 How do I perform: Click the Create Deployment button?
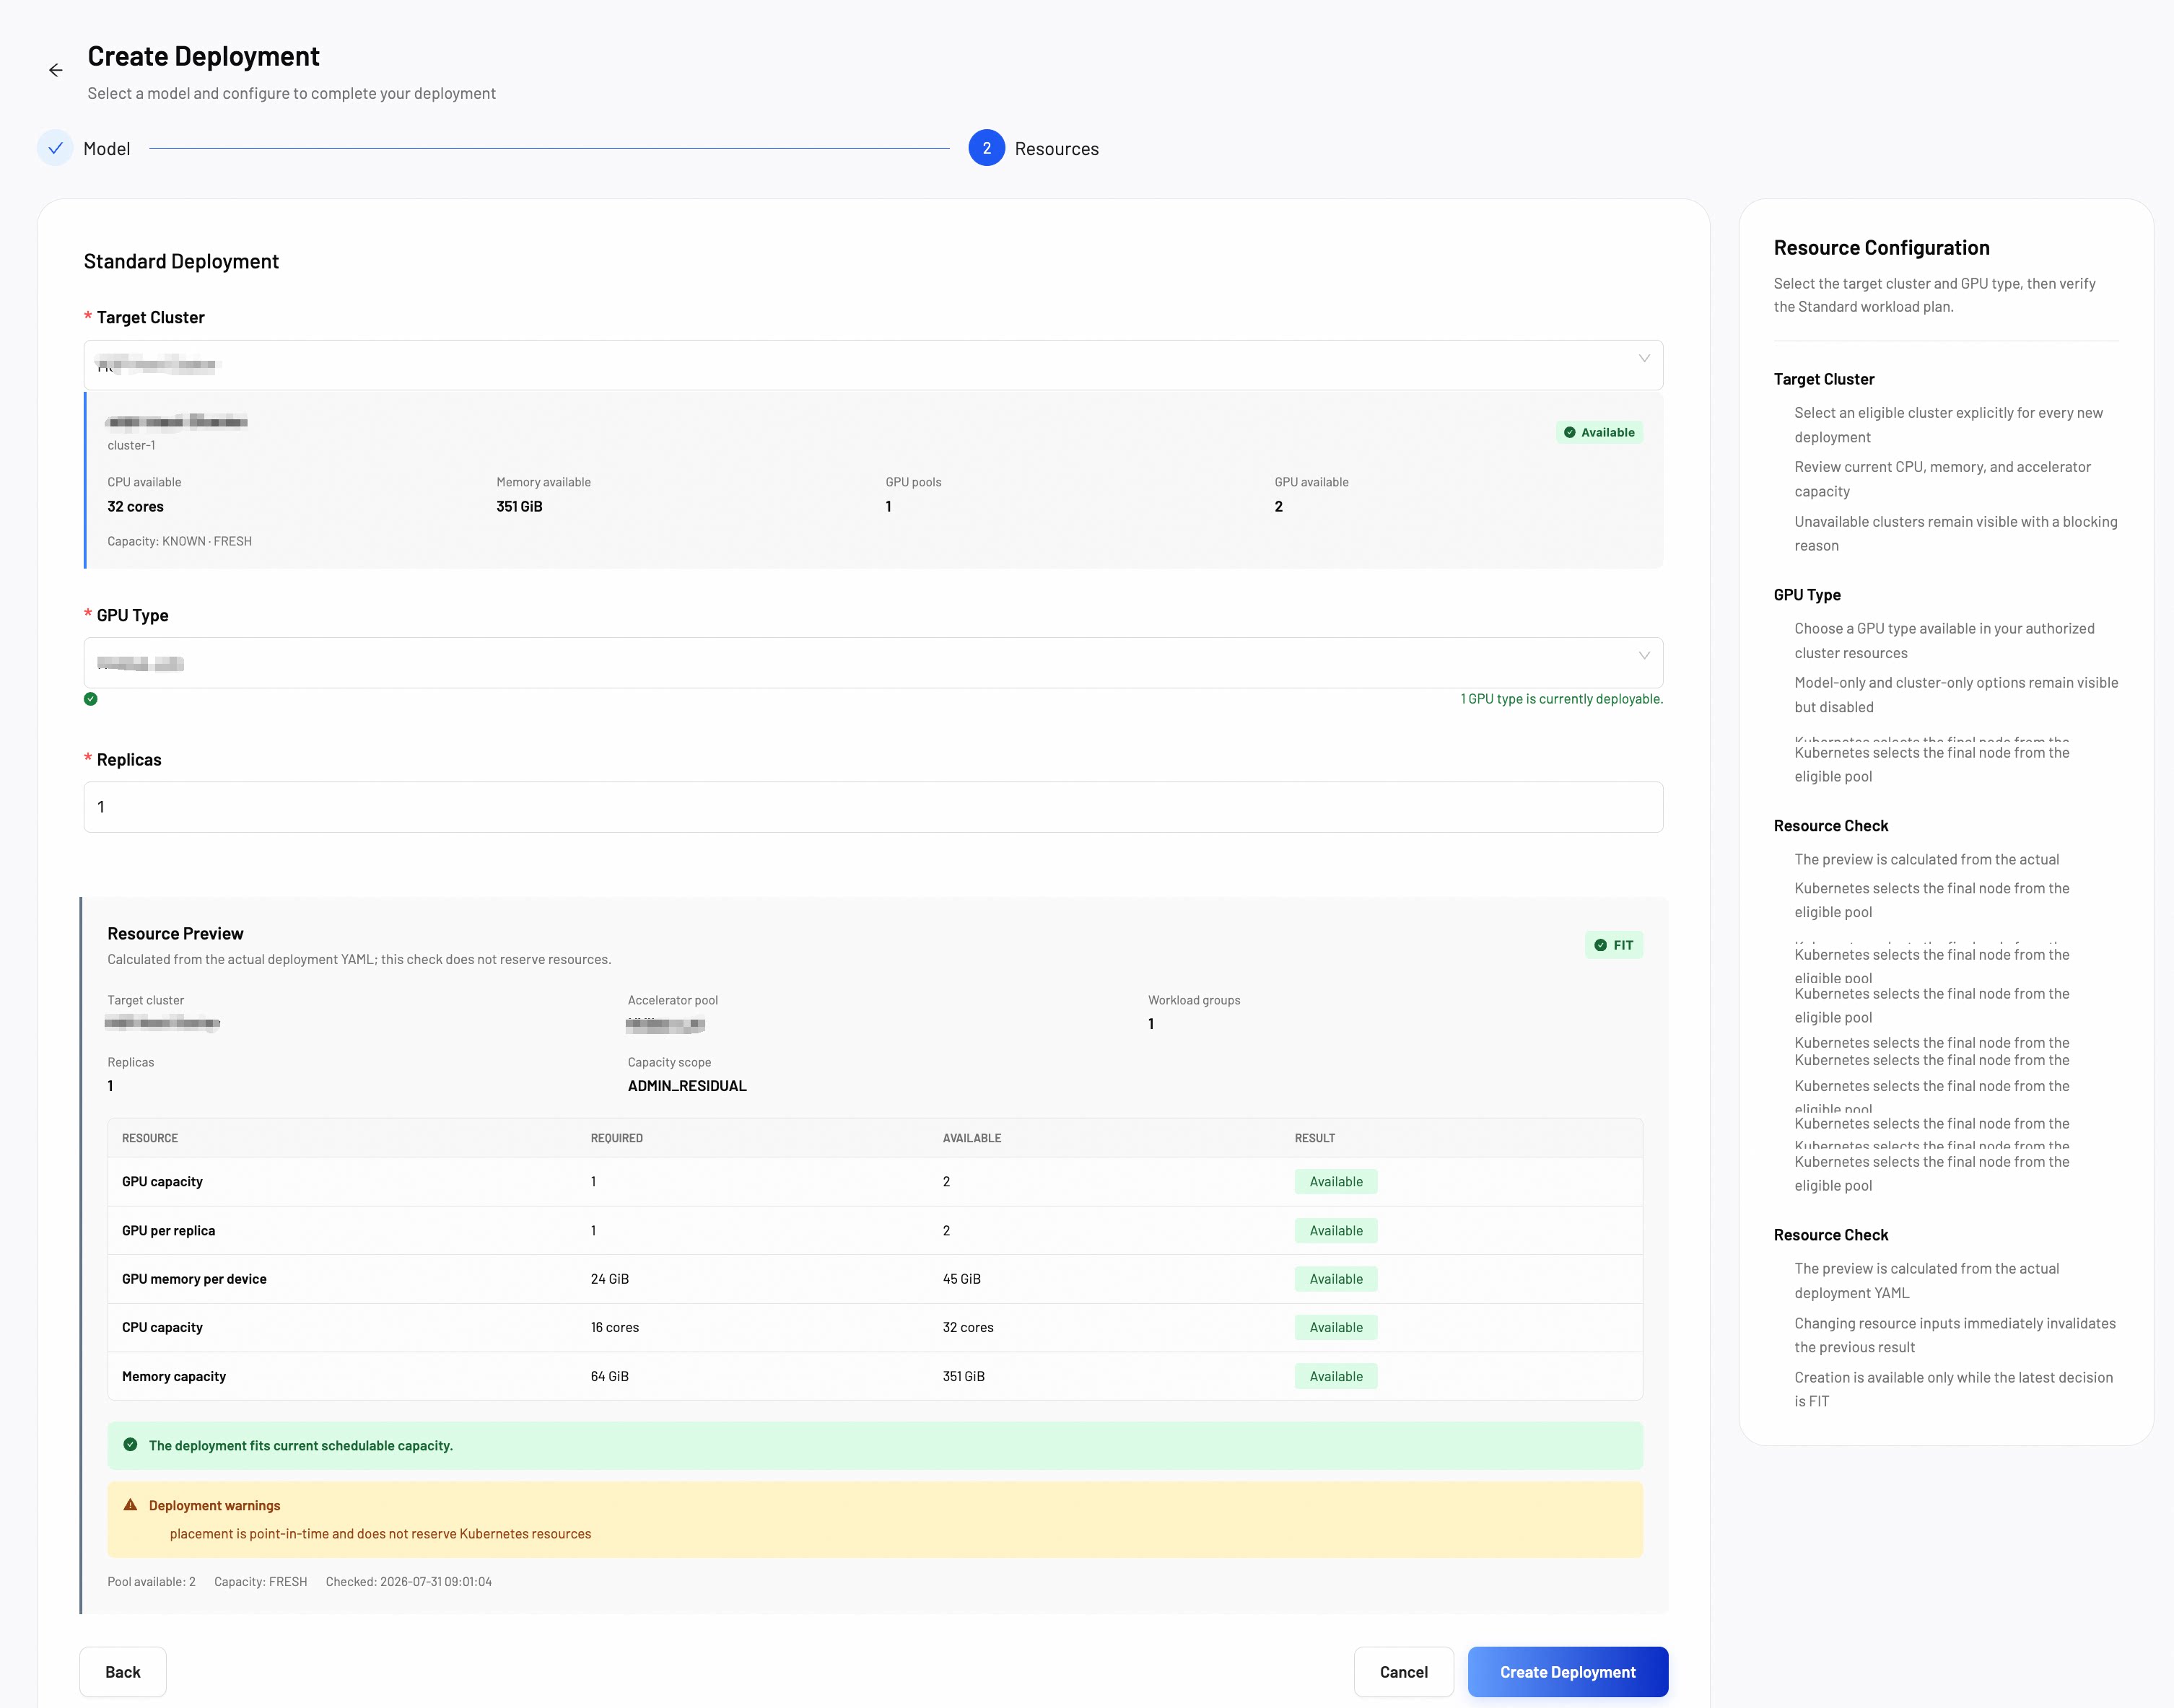[1567, 1672]
